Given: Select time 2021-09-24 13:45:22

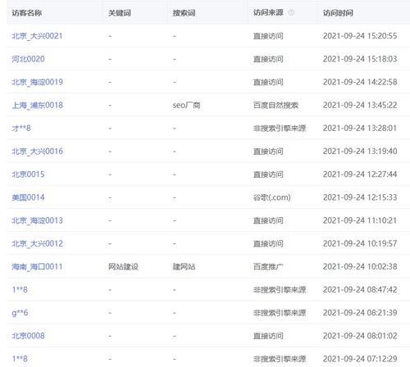Looking at the screenshot, I should click(x=360, y=105).
